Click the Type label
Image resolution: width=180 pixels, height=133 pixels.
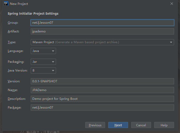[12, 42]
